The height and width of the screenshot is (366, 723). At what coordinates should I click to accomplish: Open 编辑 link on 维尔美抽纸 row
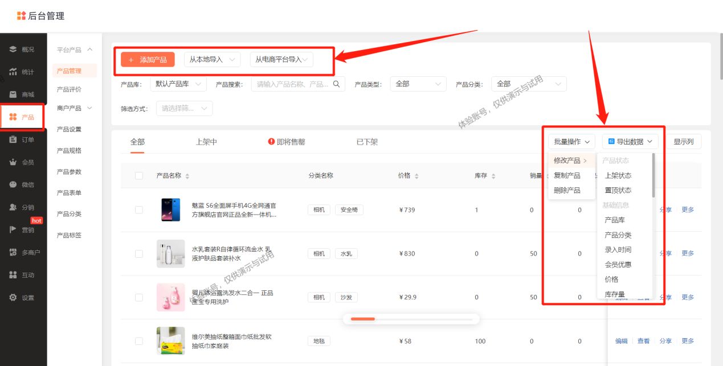(621, 340)
